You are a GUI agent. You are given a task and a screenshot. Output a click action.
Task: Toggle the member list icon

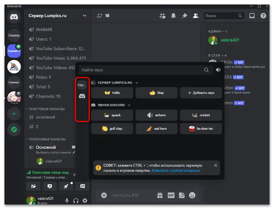[196, 16]
